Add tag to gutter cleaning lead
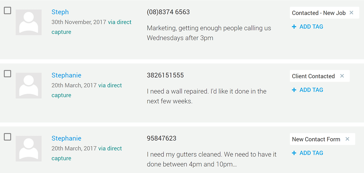Viewport: 364px width, 173px height. (x=308, y=153)
